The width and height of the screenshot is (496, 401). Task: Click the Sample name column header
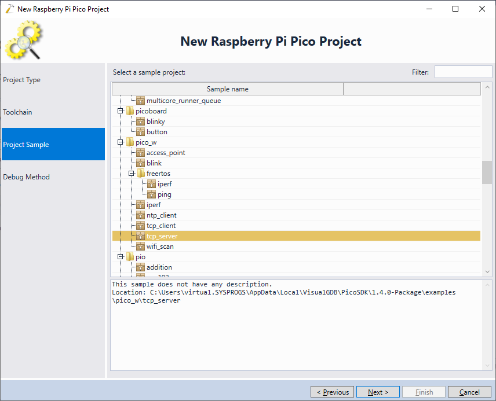coord(228,89)
